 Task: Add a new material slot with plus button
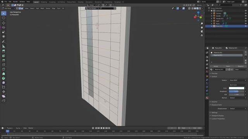(245, 52)
